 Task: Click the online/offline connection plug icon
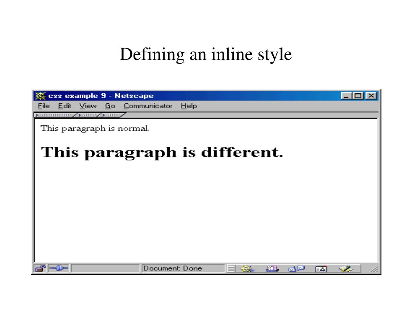[59, 268]
